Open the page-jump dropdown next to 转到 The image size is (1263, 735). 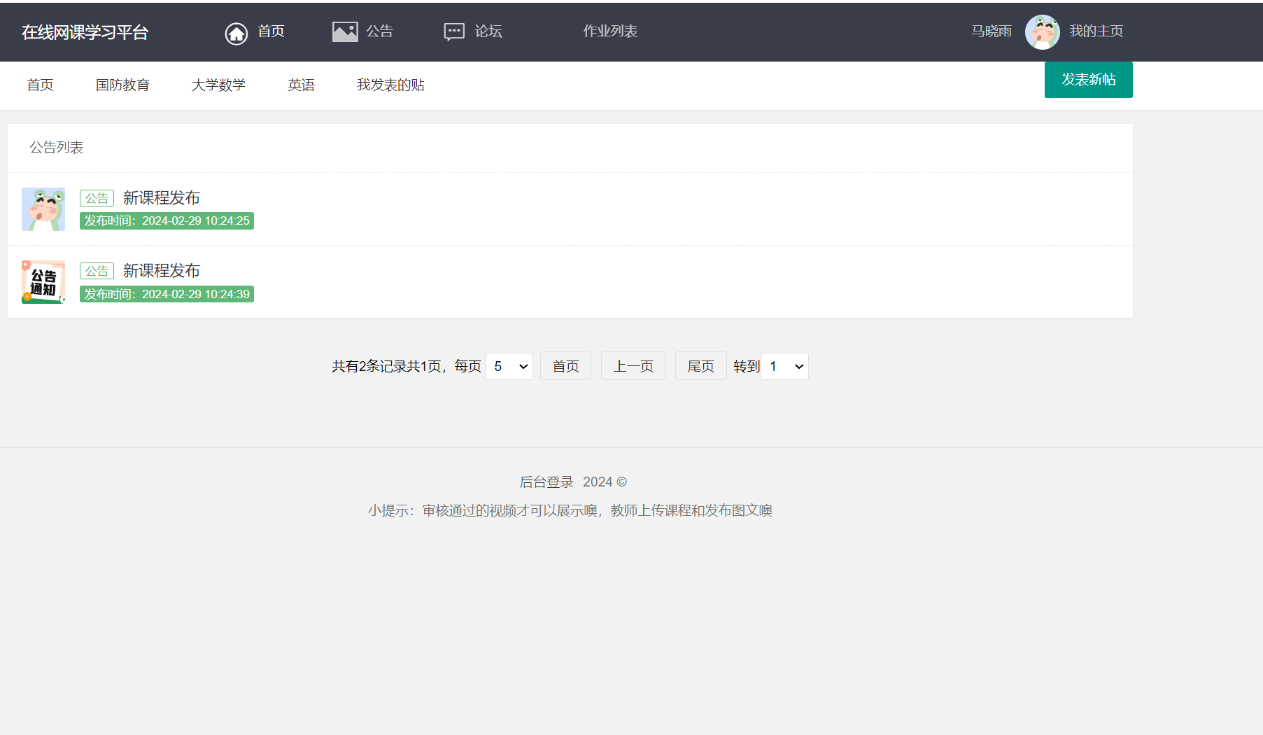[784, 366]
